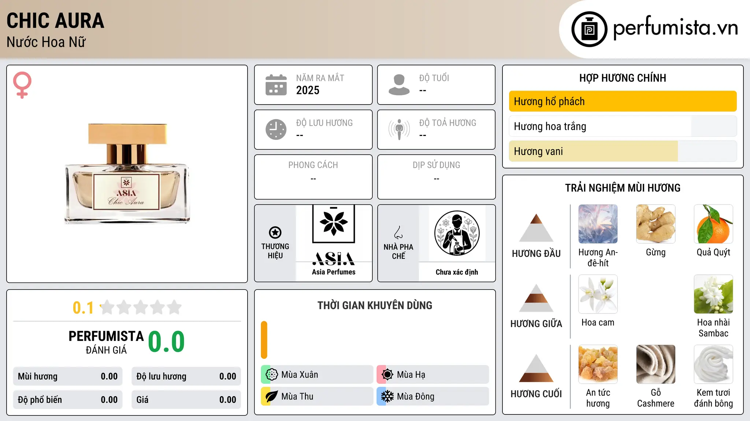Click the yellow Hương hổ phách accord bar
This screenshot has width=750, height=421.
coord(623,101)
